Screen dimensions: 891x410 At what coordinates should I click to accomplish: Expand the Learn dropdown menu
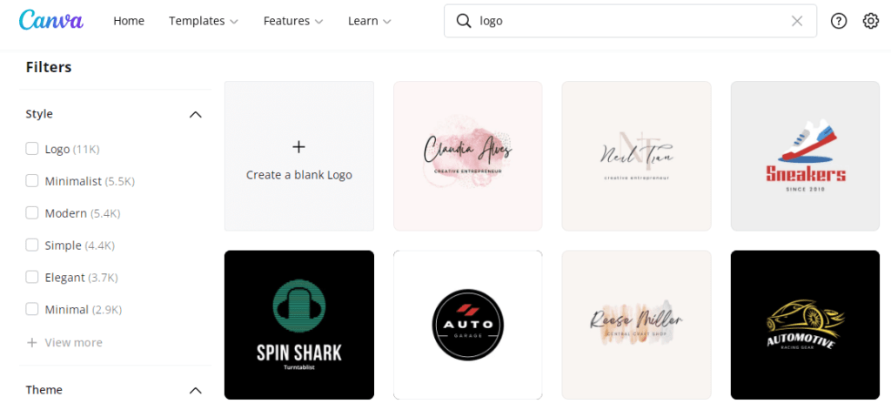(369, 21)
